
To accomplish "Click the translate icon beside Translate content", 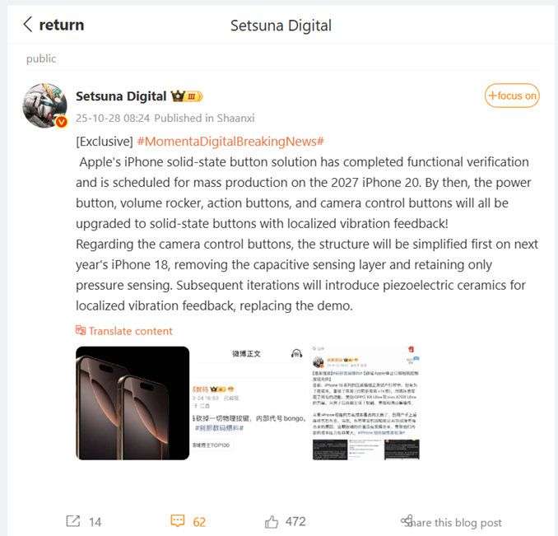I will coord(81,330).
